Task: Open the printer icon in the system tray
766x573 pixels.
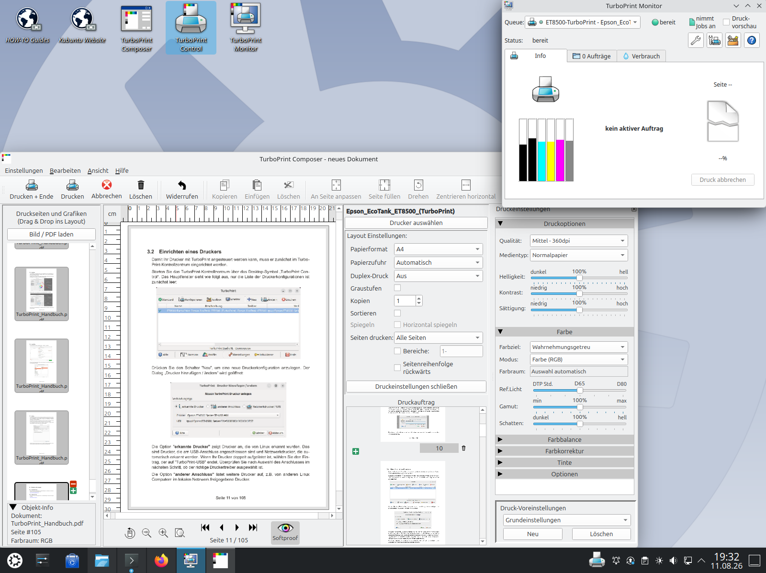Action: [x=597, y=560]
